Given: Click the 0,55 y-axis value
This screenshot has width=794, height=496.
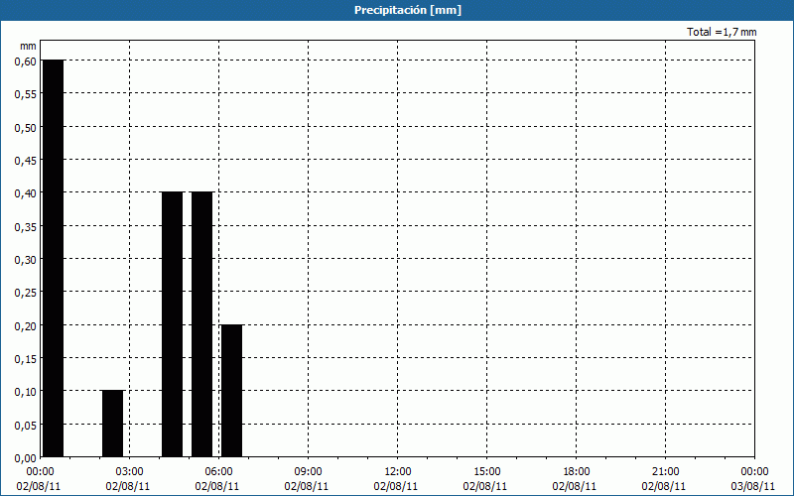Looking at the screenshot, I should tap(26, 94).
